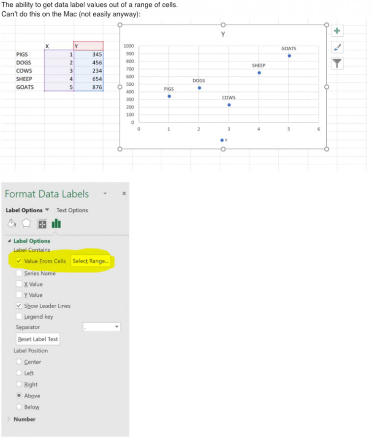
Task: Close the Format Data Labels pane
Action: 124,194
